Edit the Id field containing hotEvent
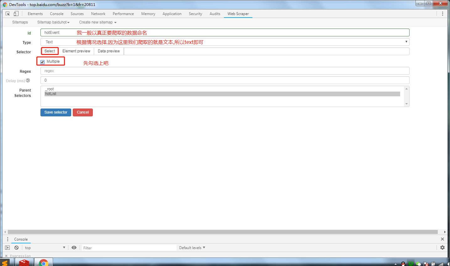 click(225, 33)
